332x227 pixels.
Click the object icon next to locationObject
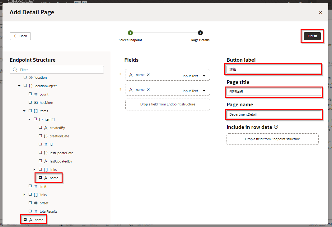click(30, 86)
